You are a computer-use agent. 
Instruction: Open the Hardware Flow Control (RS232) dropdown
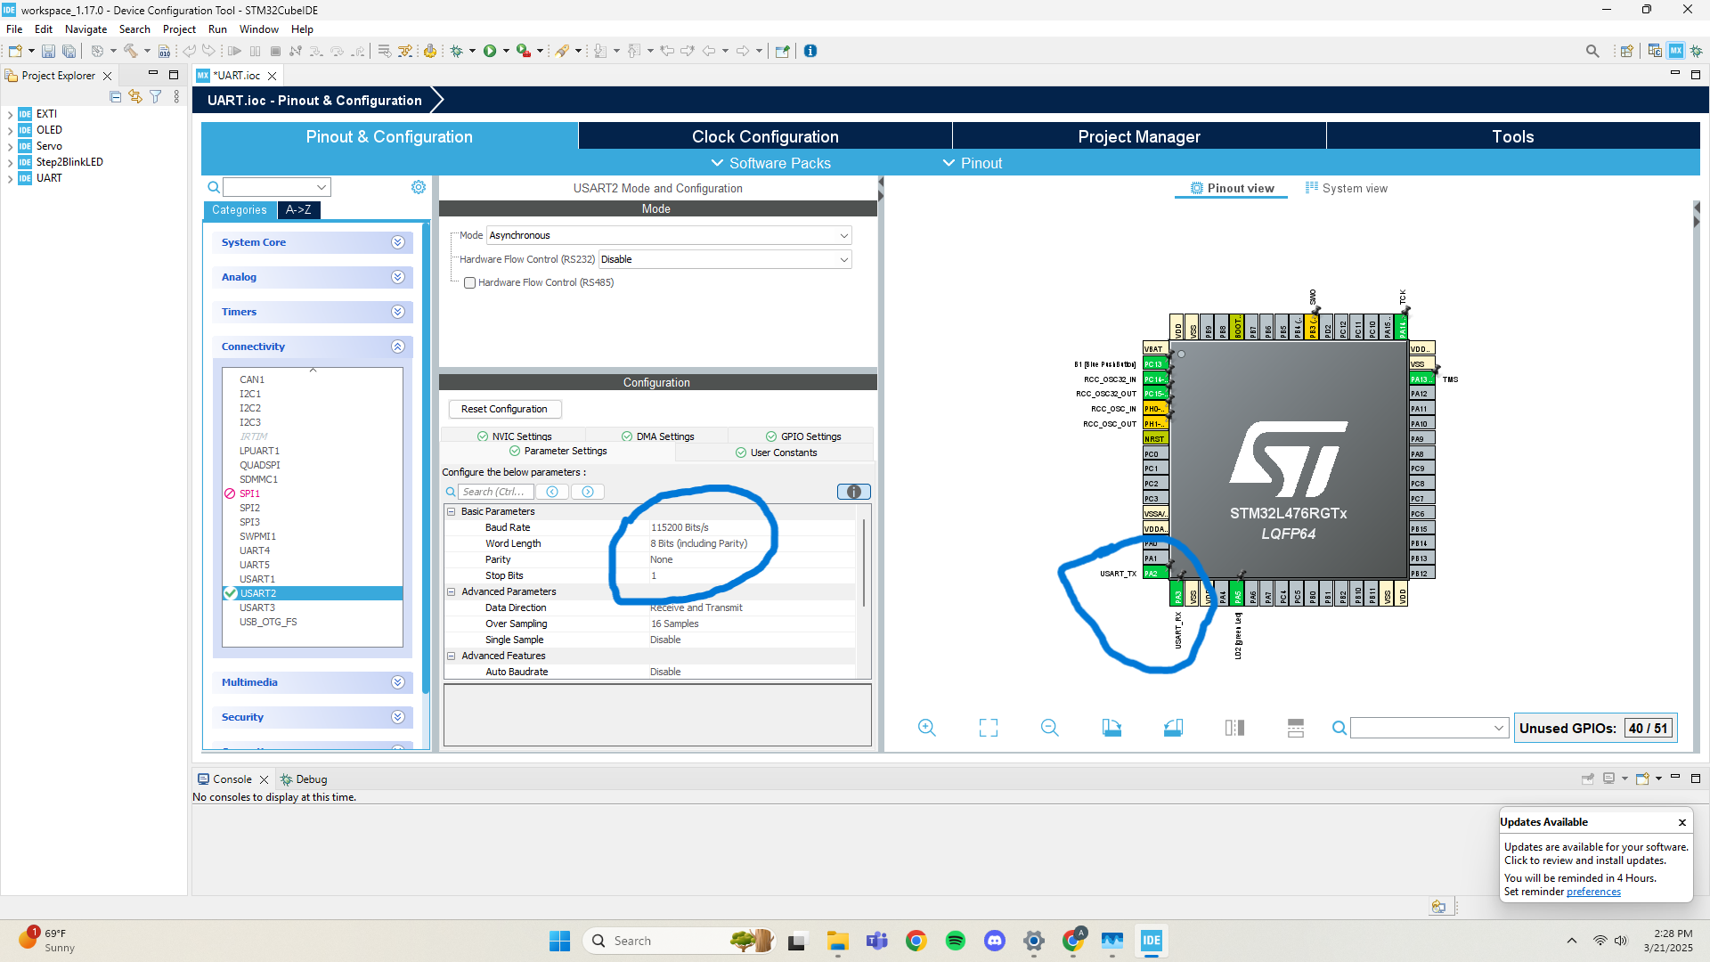pos(843,259)
